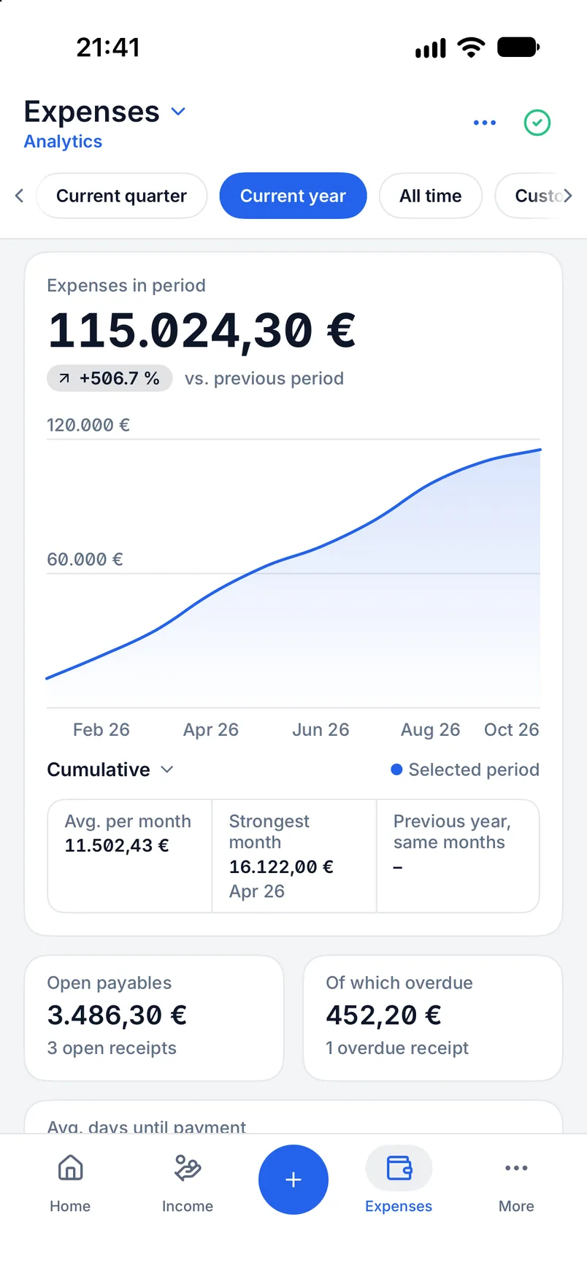Open the Avg. days until payment card
The height and width of the screenshot is (1276, 587).
pos(293,1117)
